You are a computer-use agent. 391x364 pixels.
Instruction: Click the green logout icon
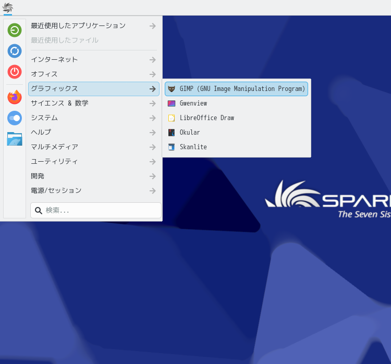[15, 30]
